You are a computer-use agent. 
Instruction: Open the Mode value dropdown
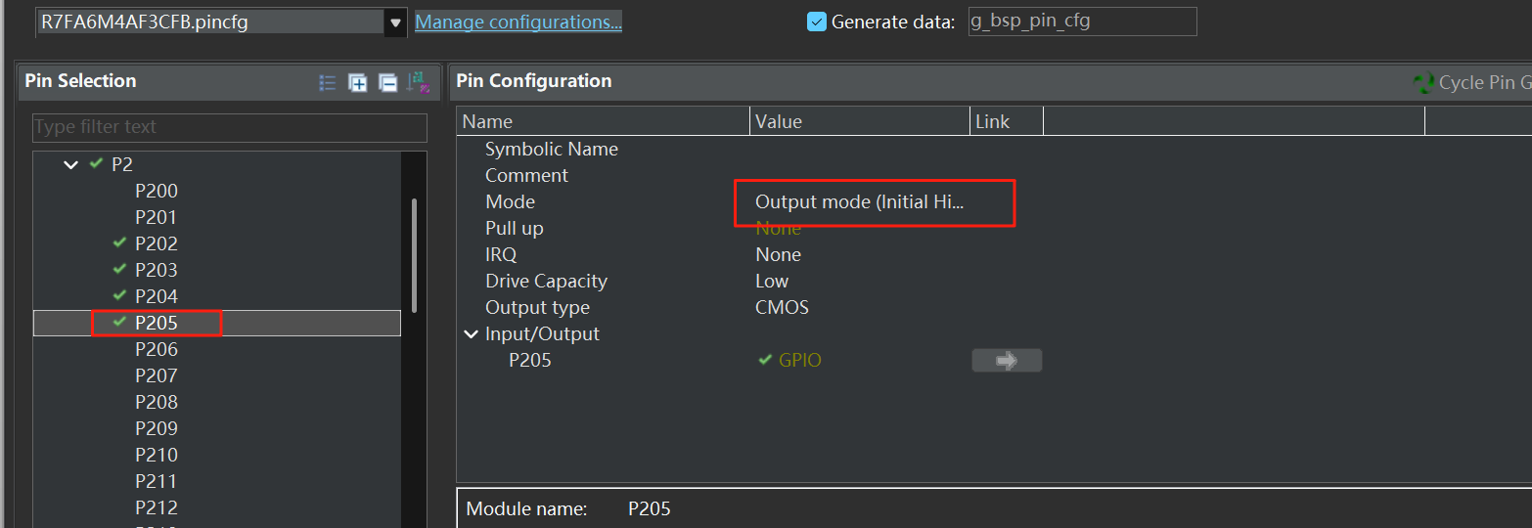[x=859, y=202]
